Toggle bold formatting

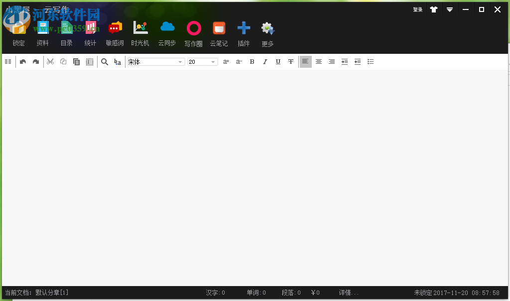click(252, 61)
